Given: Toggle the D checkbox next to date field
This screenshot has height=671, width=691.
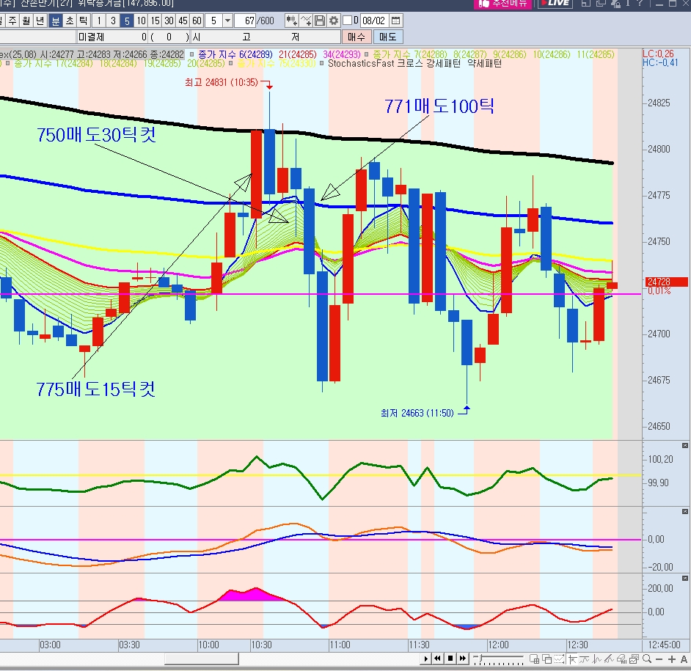Looking at the screenshot, I should (347, 21).
